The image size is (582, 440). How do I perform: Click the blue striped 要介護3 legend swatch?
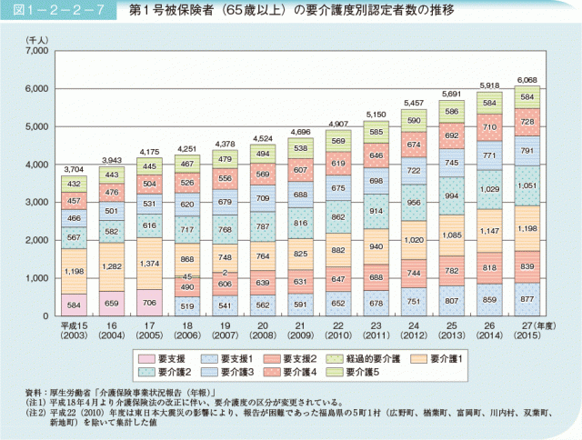pos(209,372)
